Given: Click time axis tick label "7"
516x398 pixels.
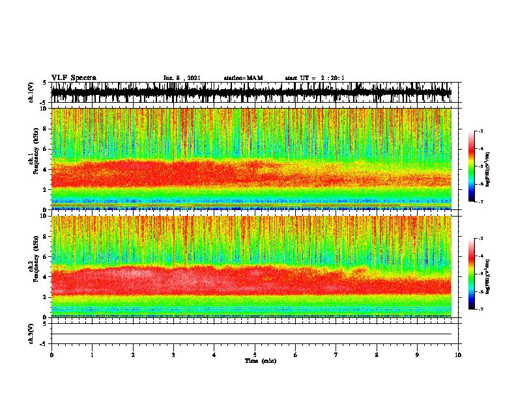Looking at the screenshot, I should click(336, 355).
